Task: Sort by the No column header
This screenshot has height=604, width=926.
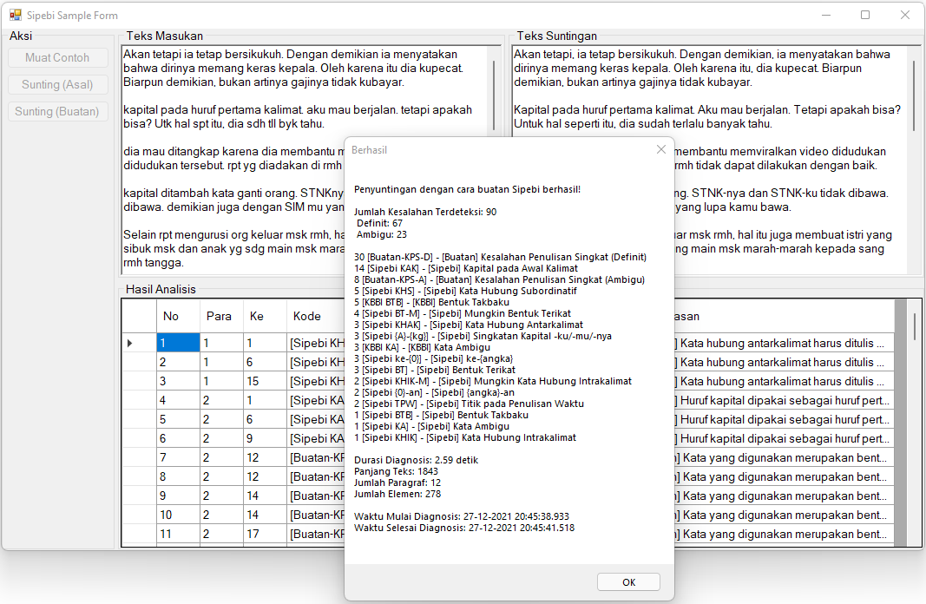Action: pos(179,317)
